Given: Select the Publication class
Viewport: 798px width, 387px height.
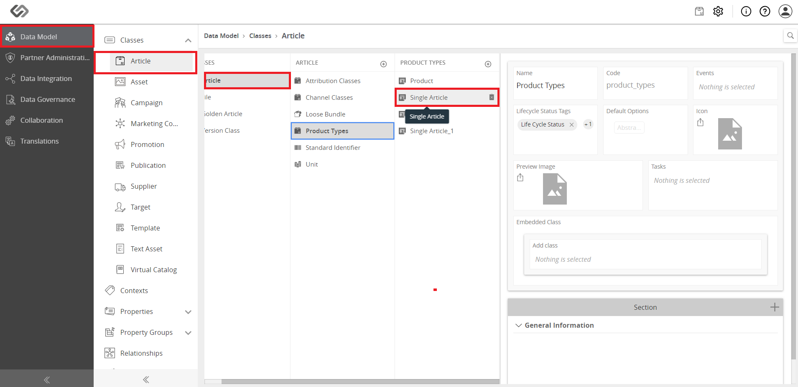Looking at the screenshot, I should (152, 165).
